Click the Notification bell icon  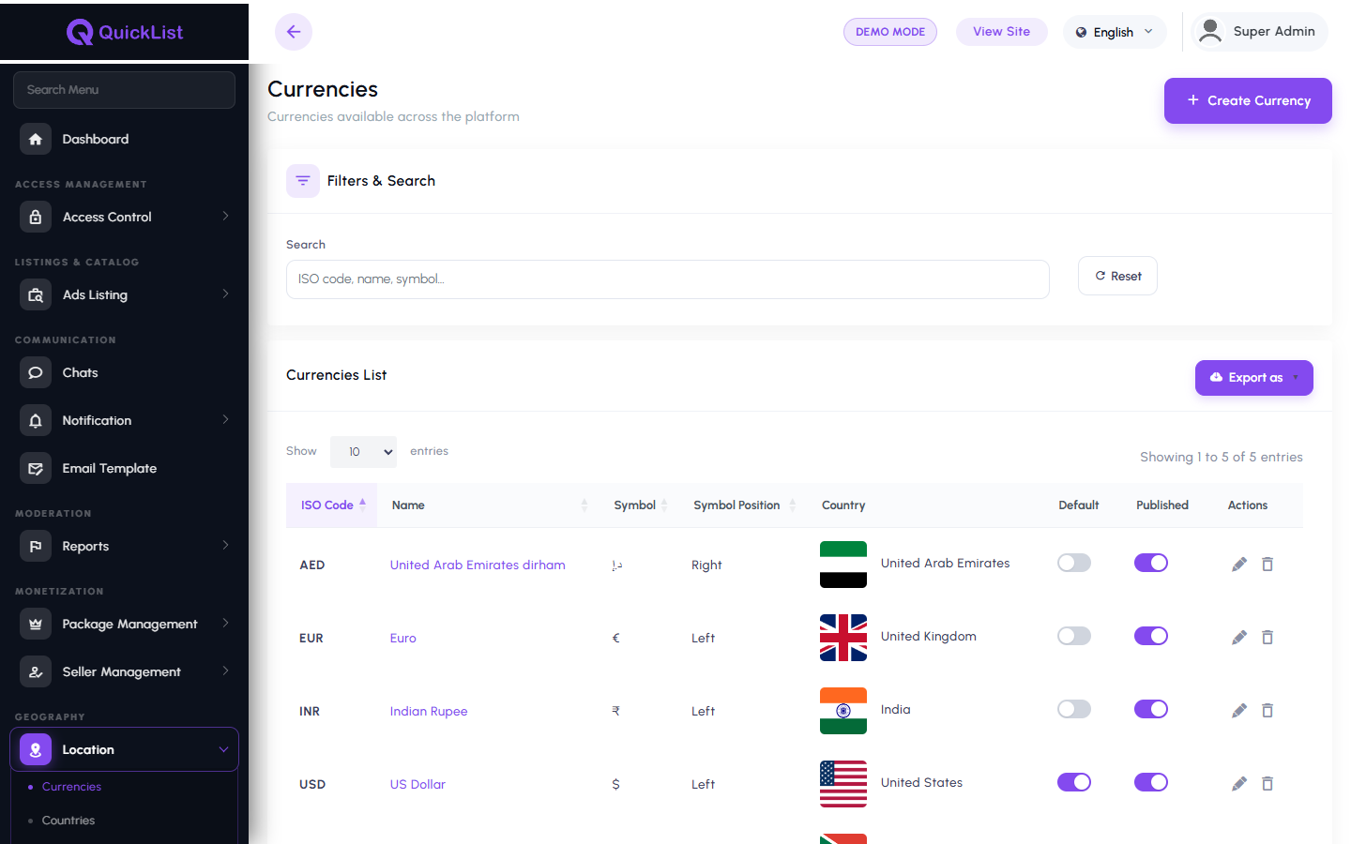[36, 420]
